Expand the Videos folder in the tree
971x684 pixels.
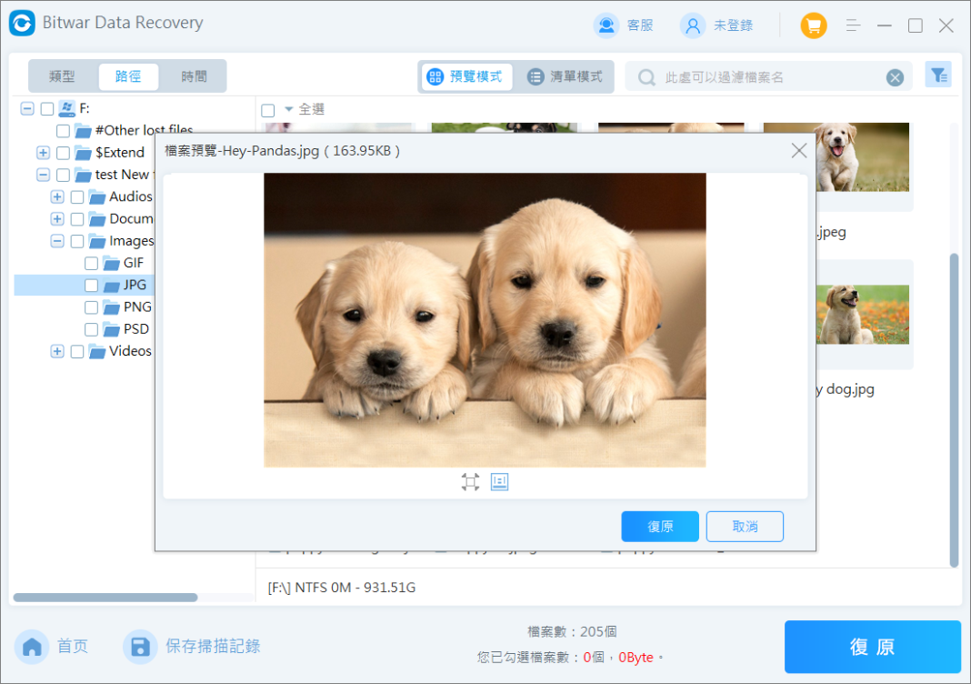[56, 351]
